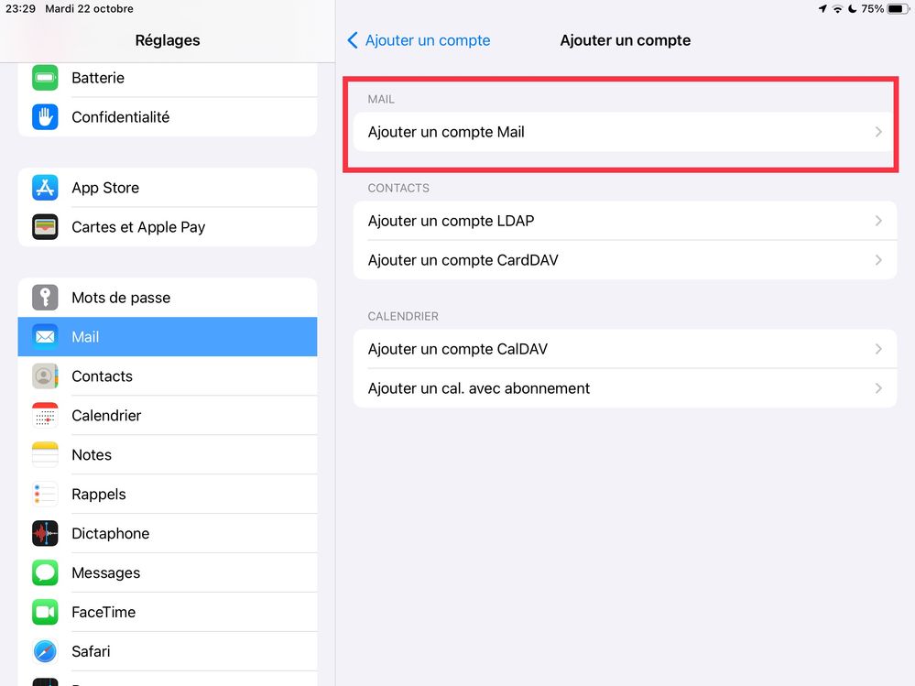This screenshot has height=686, width=915.
Task: Tap the Dictaphone waveform icon
Action: pos(45,534)
